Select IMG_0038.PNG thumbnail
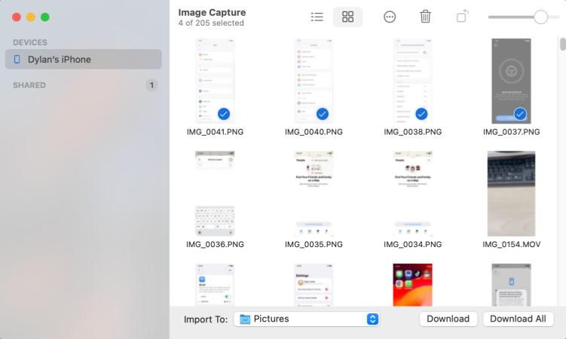Screen dimensions: 566x339 click(x=412, y=81)
